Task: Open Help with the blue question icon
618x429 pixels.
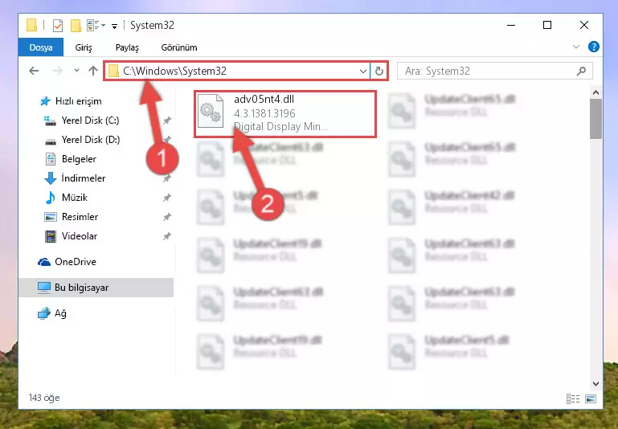Action: coord(594,47)
